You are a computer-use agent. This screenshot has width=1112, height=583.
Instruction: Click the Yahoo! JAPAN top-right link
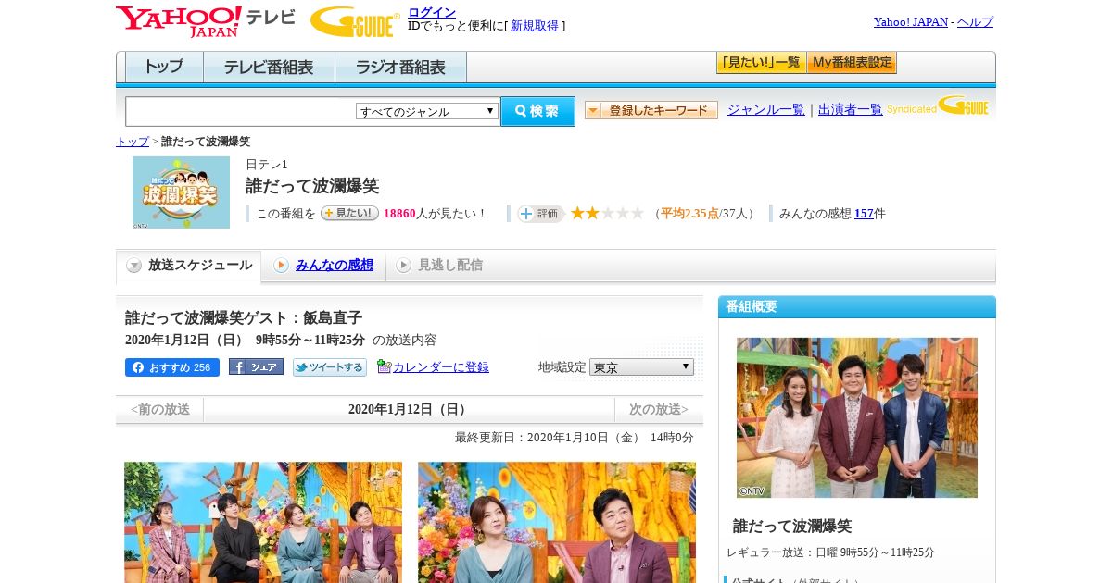point(911,22)
